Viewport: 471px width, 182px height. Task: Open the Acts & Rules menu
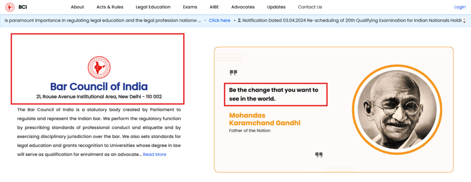click(110, 7)
